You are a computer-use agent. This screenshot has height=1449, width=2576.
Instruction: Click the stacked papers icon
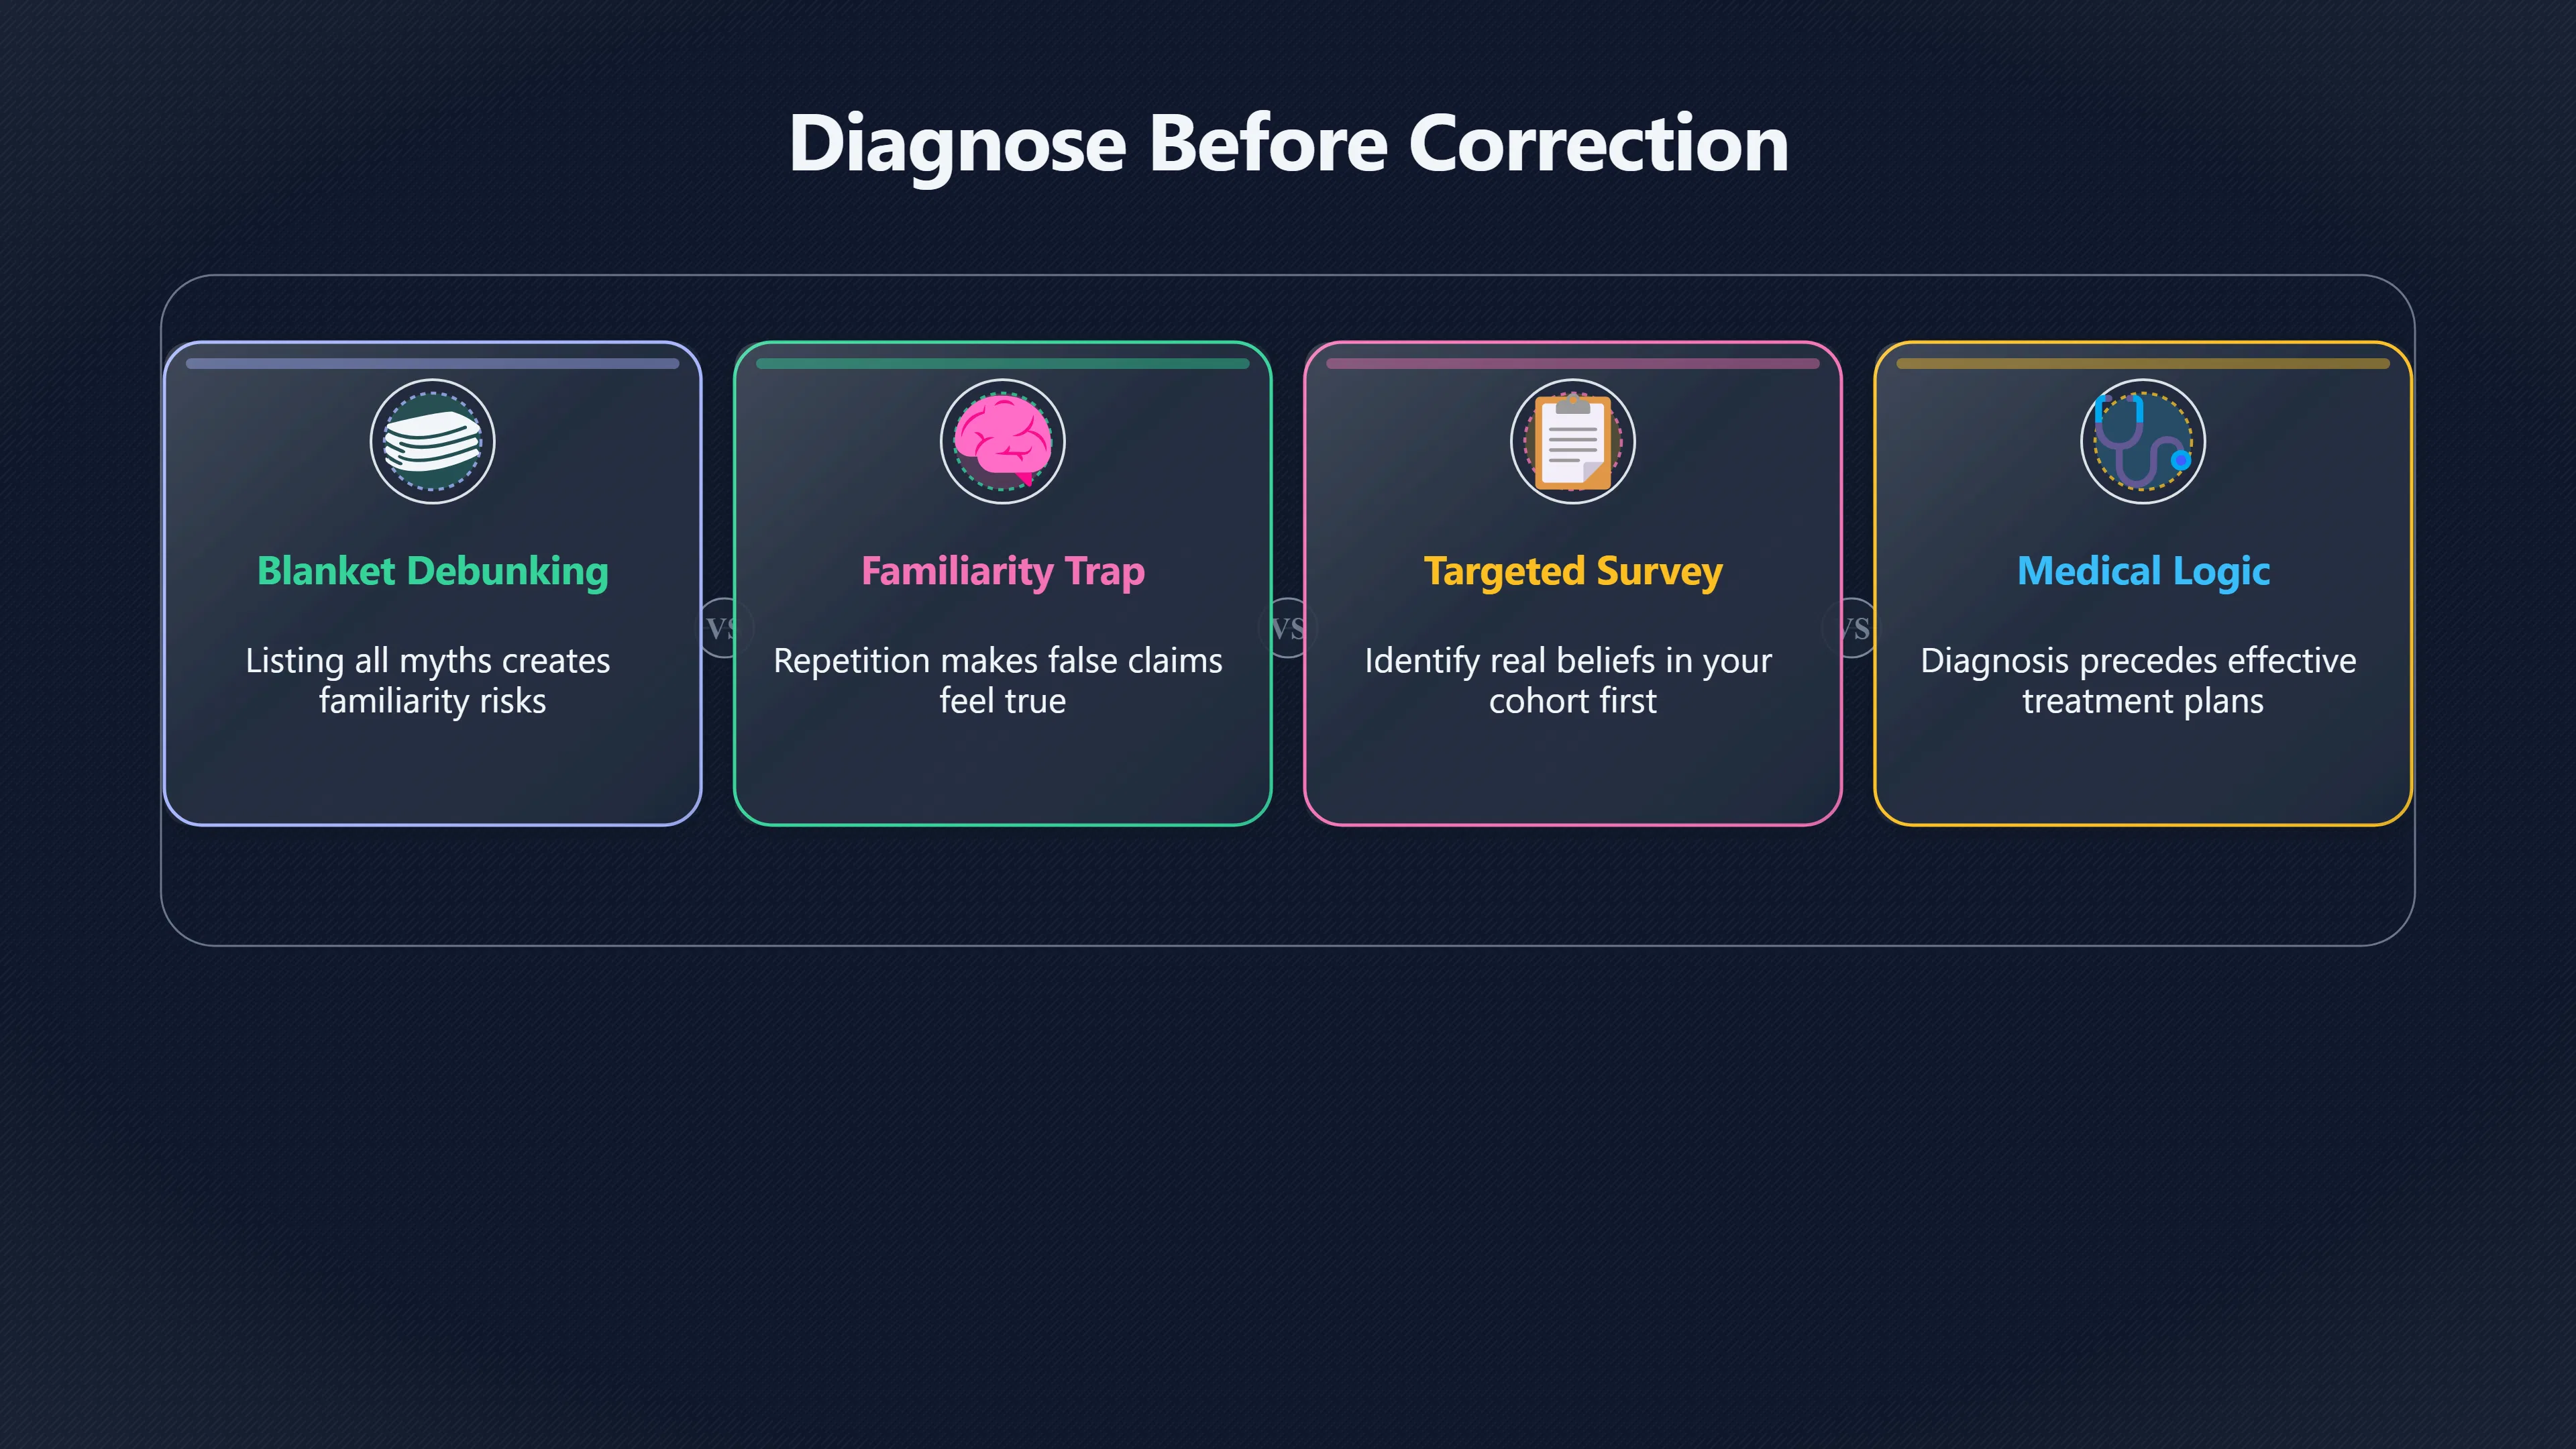pos(432,441)
